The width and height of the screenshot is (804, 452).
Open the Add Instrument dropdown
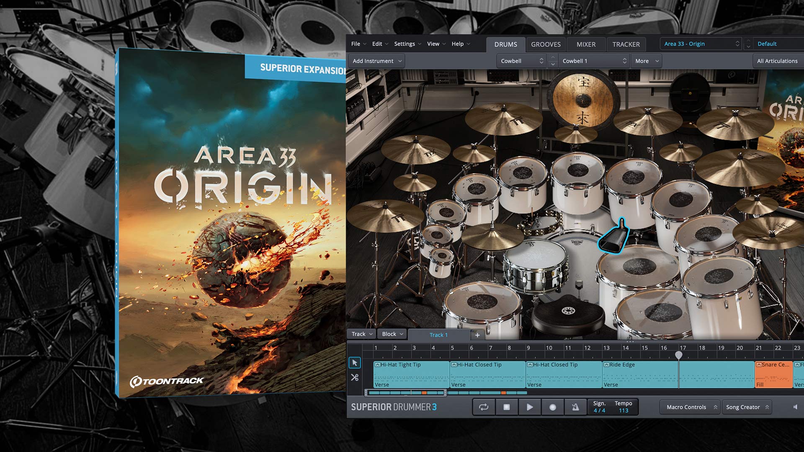click(x=377, y=61)
